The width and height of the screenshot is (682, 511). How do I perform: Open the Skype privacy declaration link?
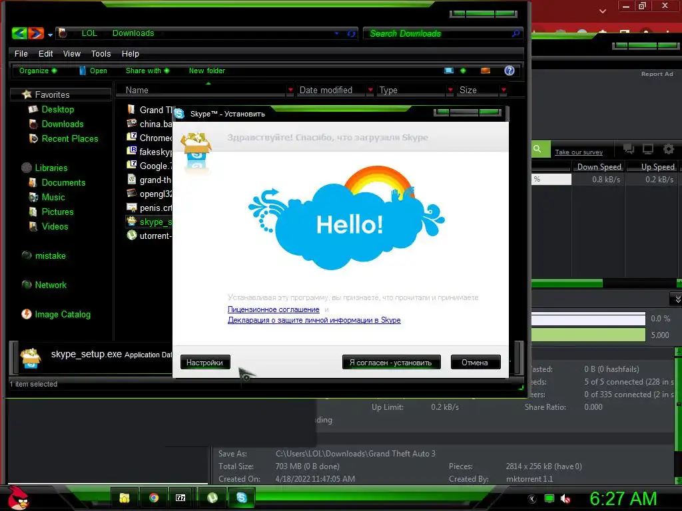click(x=314, y=320)
